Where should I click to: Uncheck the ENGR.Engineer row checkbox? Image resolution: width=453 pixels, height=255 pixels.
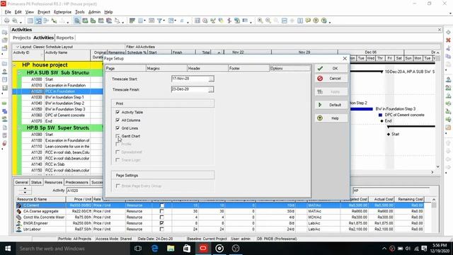162,223
